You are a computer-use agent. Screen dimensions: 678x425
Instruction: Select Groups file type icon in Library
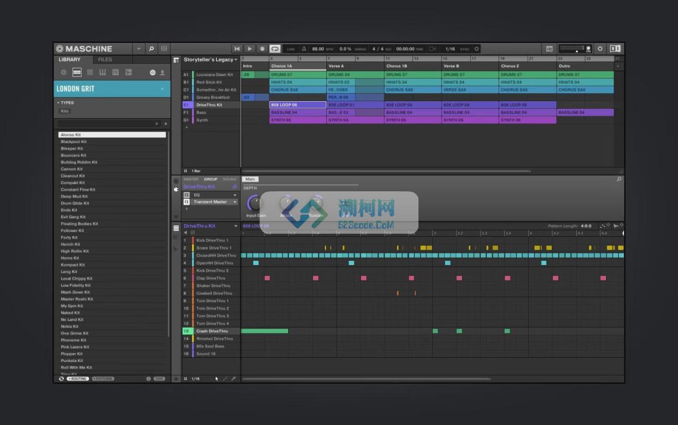[x=77, y=72]
